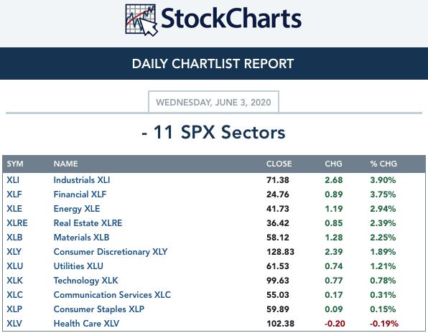Open the Health Care XLV link
This screenshot has height=333, width=428.
[86, 324]
